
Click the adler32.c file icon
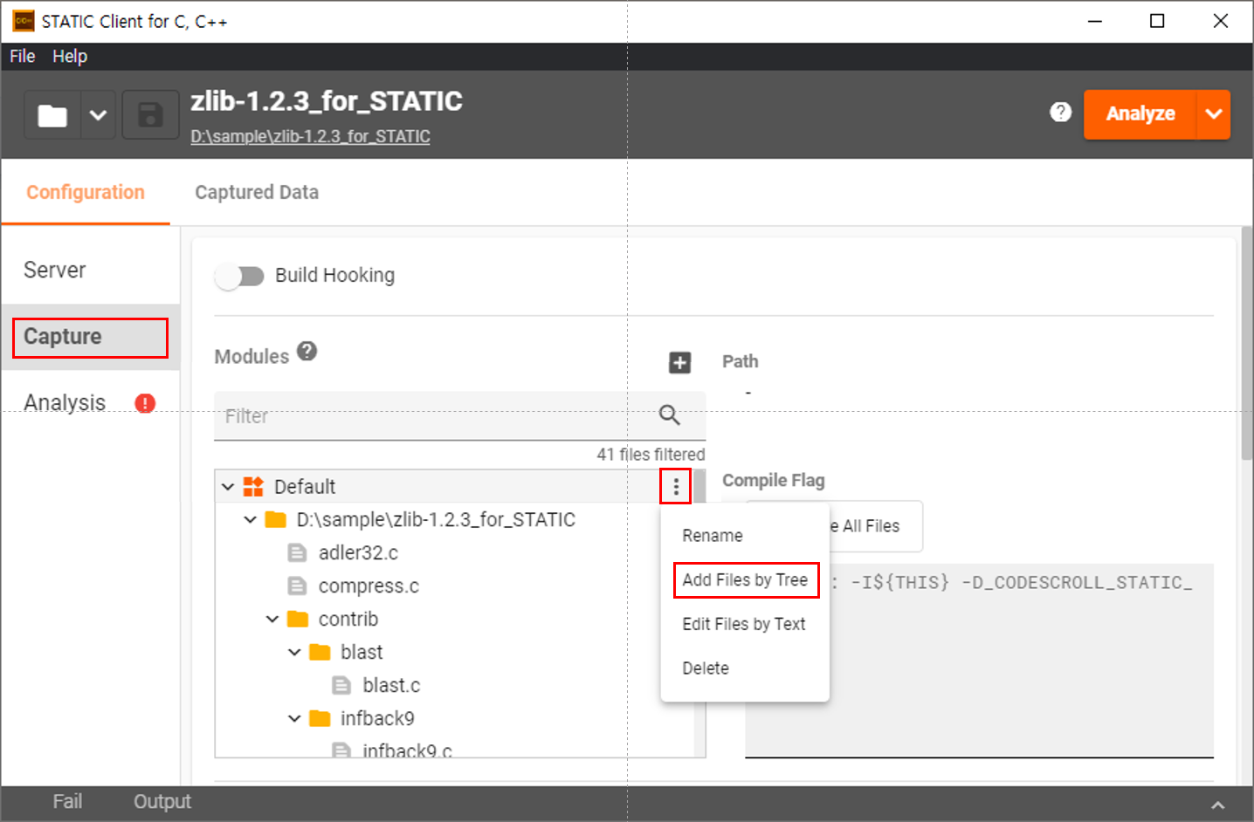297,553
